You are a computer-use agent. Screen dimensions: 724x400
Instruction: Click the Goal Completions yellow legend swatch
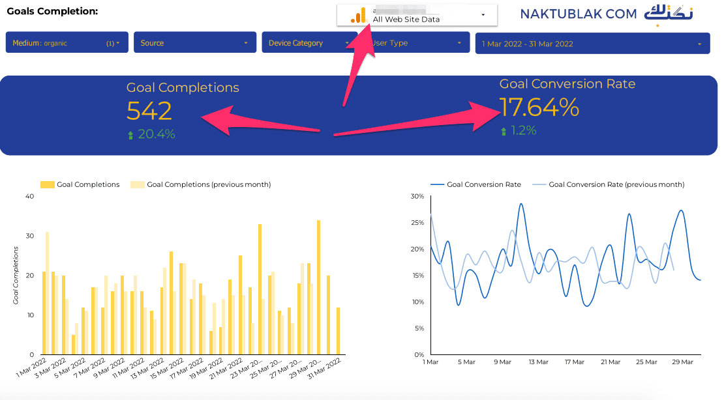(48, 184)
